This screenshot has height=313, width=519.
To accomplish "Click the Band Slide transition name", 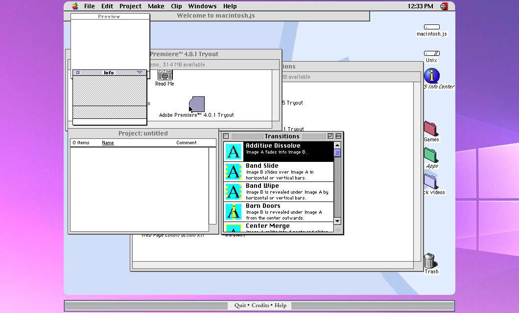I will [x=262, y=166].
